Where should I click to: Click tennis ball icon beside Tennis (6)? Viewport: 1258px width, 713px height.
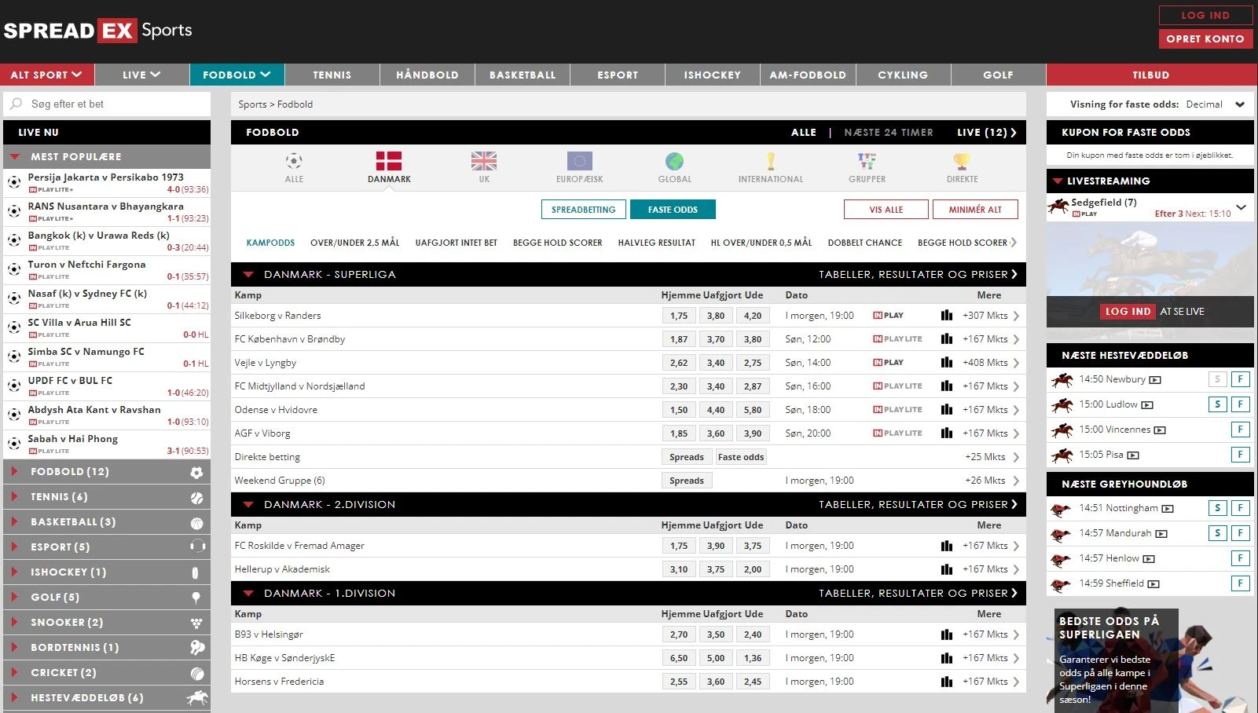point(196,498)
